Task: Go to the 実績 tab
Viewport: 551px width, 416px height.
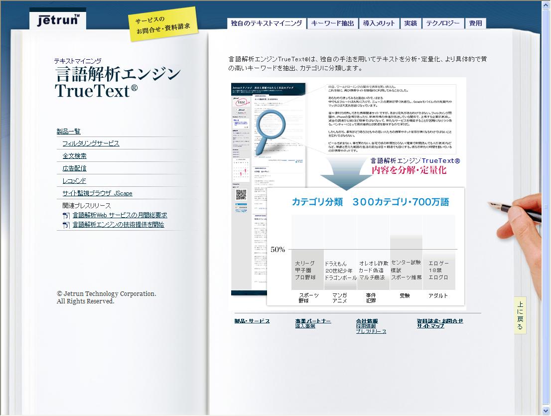Action: [x=411, y=23]
